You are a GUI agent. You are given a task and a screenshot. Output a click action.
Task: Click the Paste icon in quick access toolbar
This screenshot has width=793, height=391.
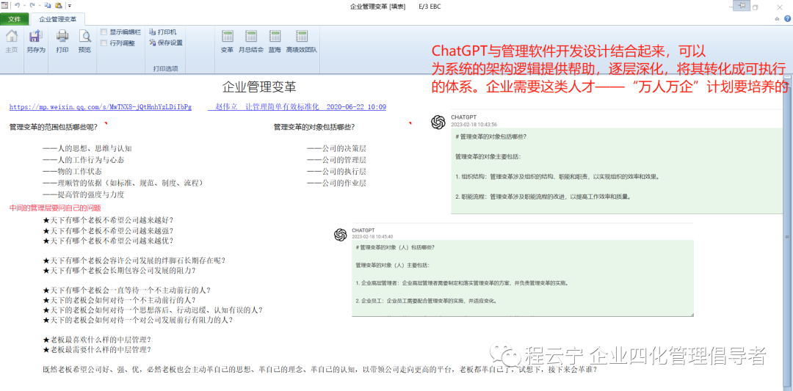point(58,6)
